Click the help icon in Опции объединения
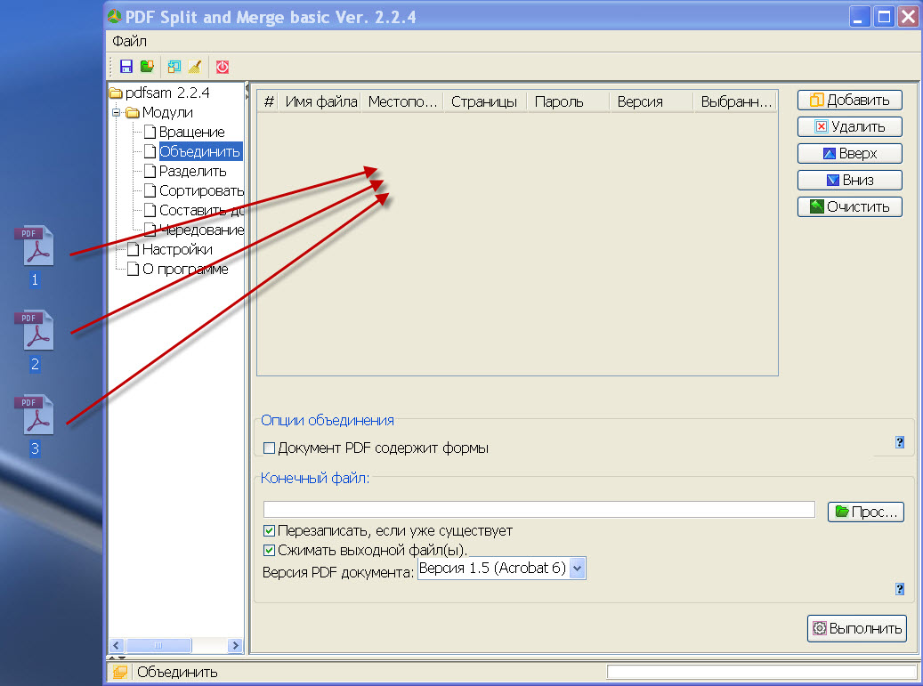The width and height of the screenshot is (923, 686). click(900, 442)
